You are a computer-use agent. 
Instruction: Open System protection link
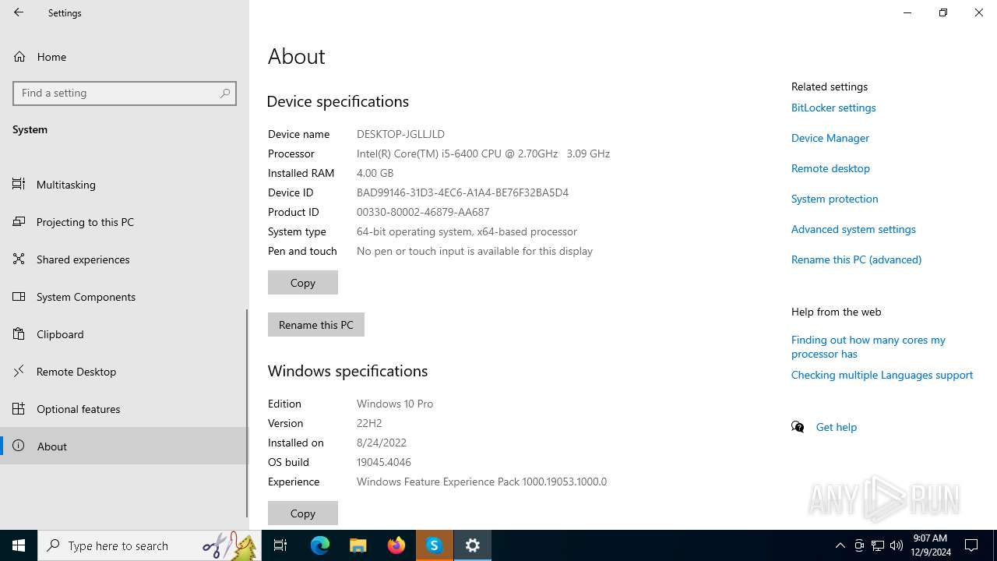click(835, 199)
